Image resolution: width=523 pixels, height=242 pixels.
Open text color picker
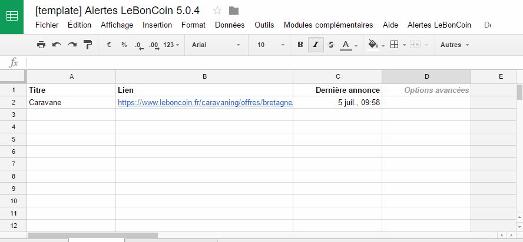tap(346, 45)
